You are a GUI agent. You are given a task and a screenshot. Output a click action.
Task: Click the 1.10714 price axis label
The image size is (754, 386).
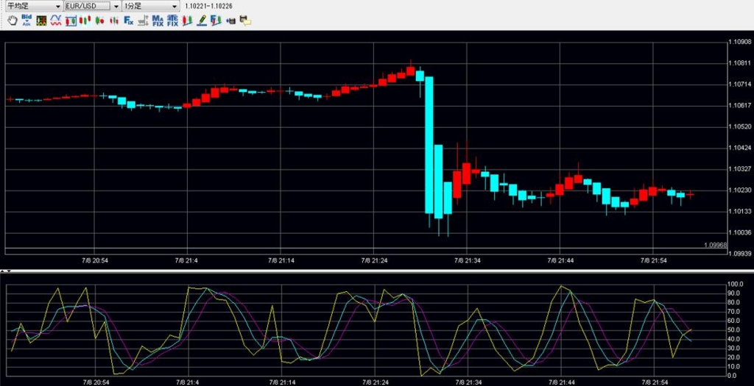(x=740, y=85)
